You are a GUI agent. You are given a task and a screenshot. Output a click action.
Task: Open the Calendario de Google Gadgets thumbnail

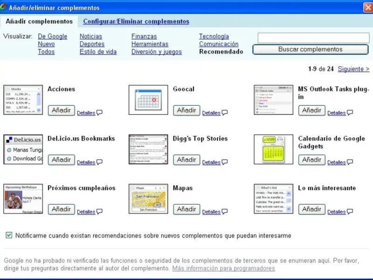pos(273,149)
